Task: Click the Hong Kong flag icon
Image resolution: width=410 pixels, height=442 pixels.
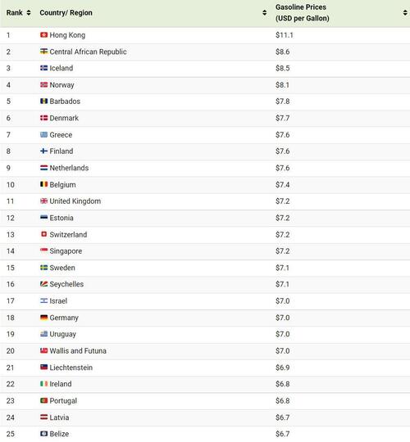Action: pyautogui.click(x=43, y=35)
